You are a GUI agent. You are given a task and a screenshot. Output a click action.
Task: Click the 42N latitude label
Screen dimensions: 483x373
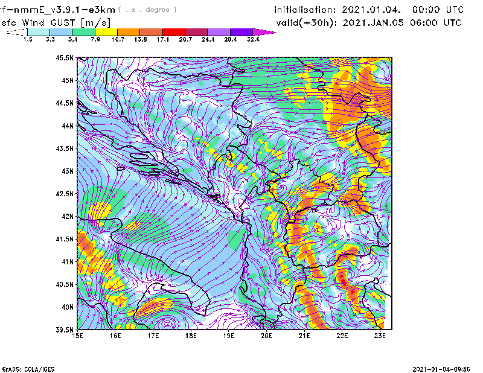click(68, 217)
